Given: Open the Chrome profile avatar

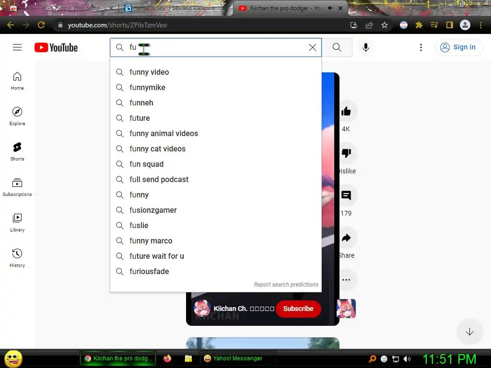Looking at the screenshot, I should coord(465,25).
